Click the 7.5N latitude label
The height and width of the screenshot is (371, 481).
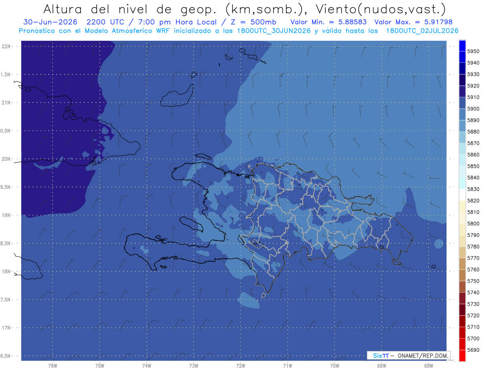5,300
